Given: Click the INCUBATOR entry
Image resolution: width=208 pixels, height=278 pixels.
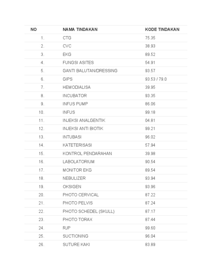Looking at the screenshot, I should point(75,96).
